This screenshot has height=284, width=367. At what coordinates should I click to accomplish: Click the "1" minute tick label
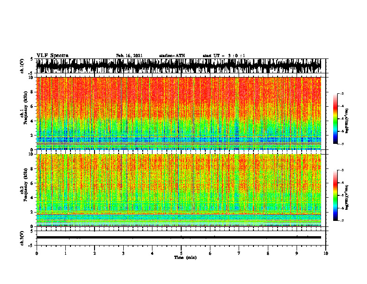pyautogui.click(x=65, y=253)
